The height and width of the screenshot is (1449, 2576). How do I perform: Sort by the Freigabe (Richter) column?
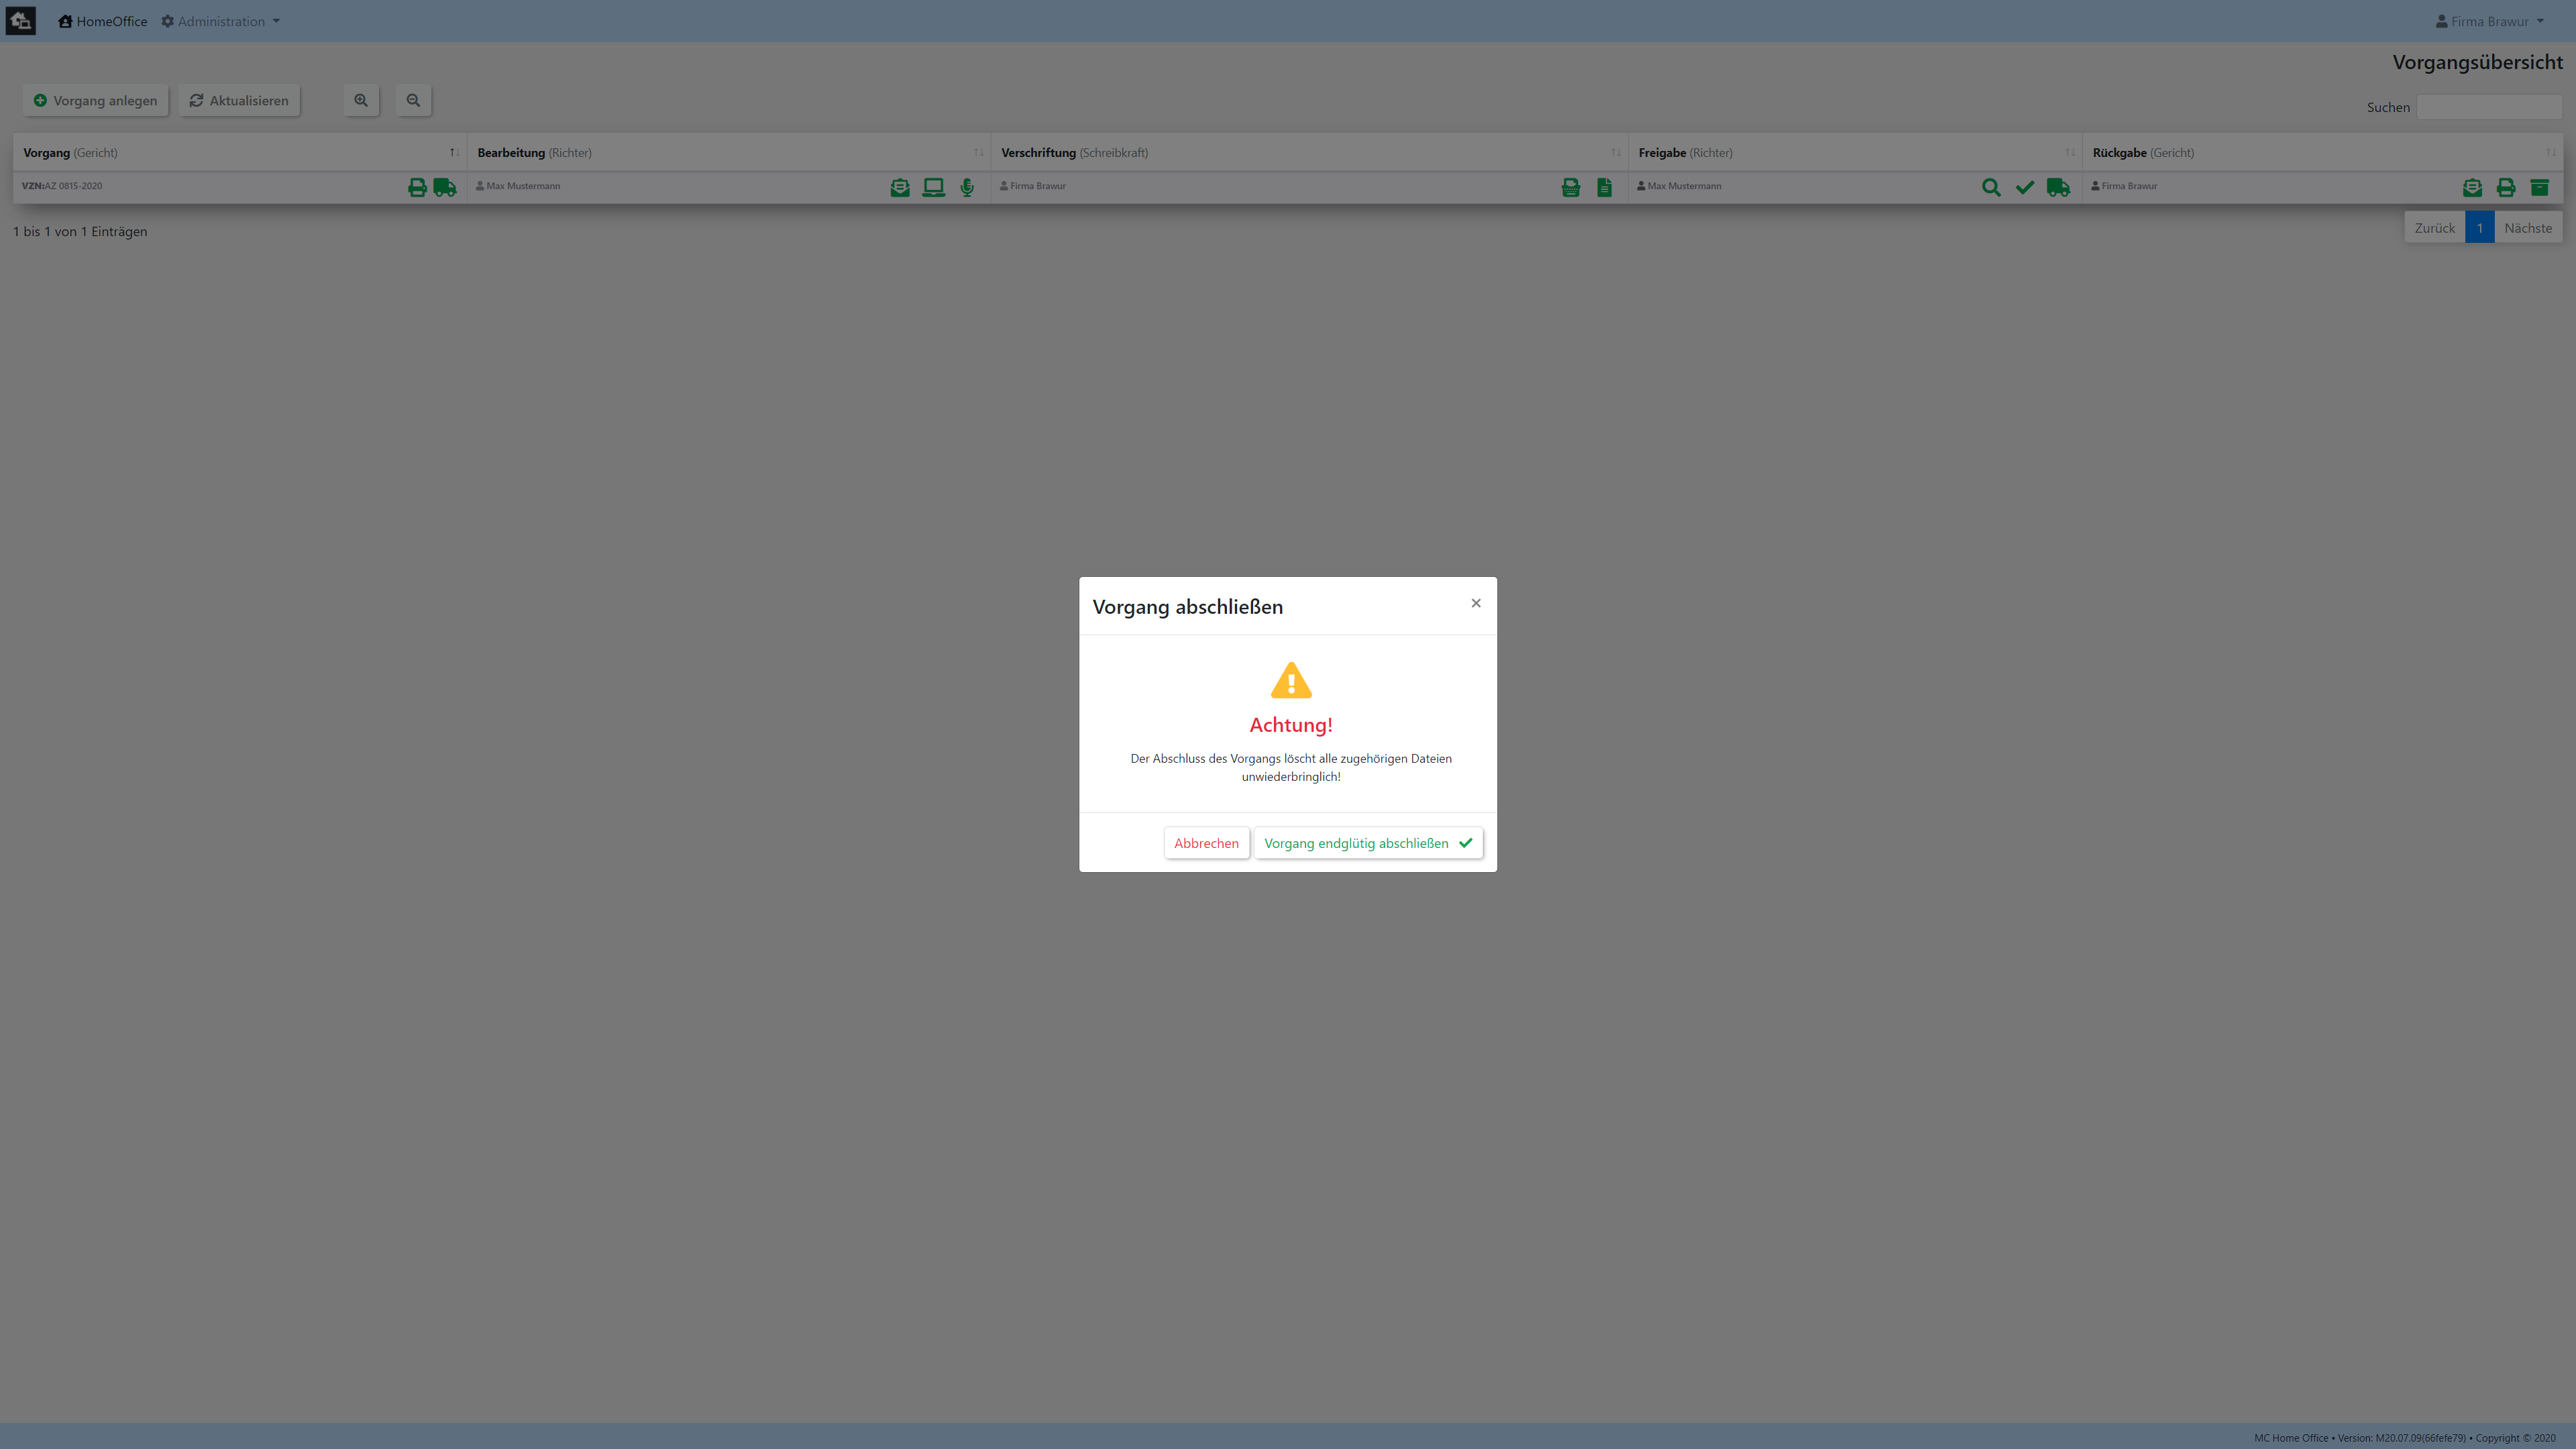pyautogui.click(x=1855, y=152)
